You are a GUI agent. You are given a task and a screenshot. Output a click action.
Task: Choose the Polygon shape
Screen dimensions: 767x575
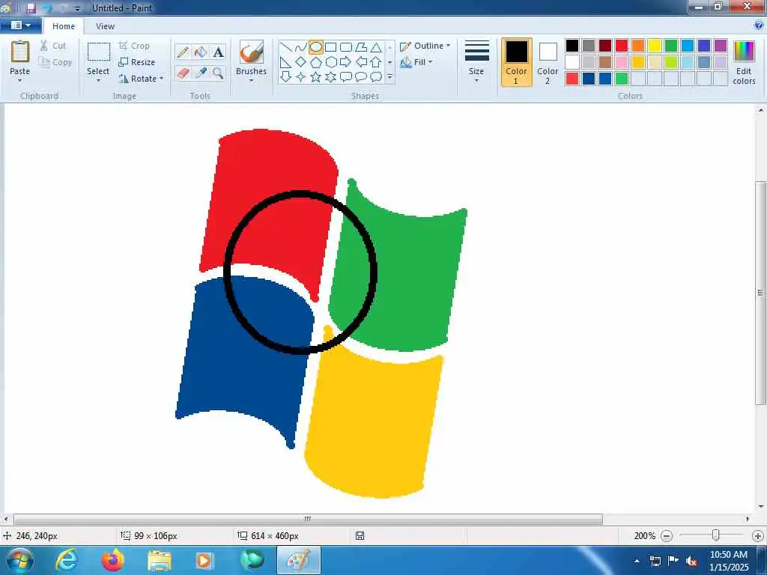coord(361,47)
